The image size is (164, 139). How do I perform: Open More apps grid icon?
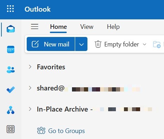click(11, 129)
